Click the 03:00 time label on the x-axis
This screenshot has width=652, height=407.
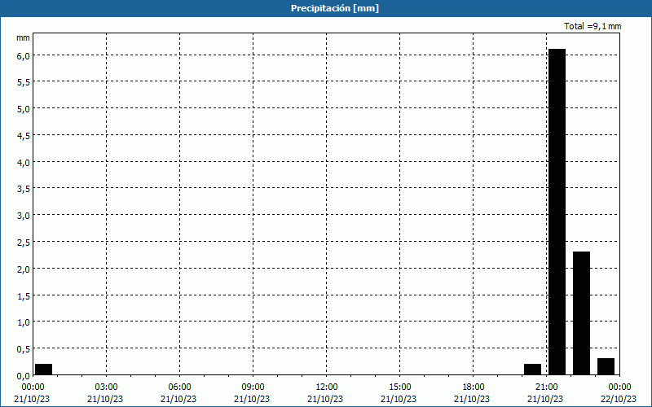(106, 387)
